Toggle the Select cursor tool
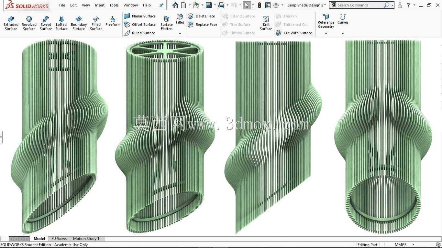Screen dimensions: 442x248 click(247, 5)
